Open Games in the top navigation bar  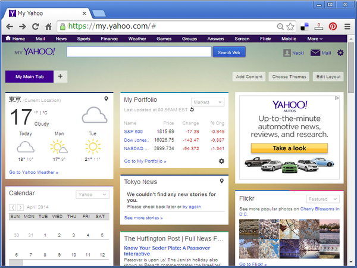point(164,39)
